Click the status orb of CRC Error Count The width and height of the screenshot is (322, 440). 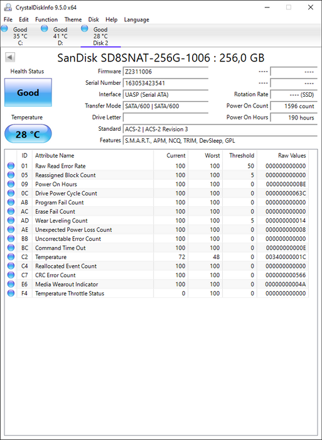pyautogui.click(x=11, y=275)
